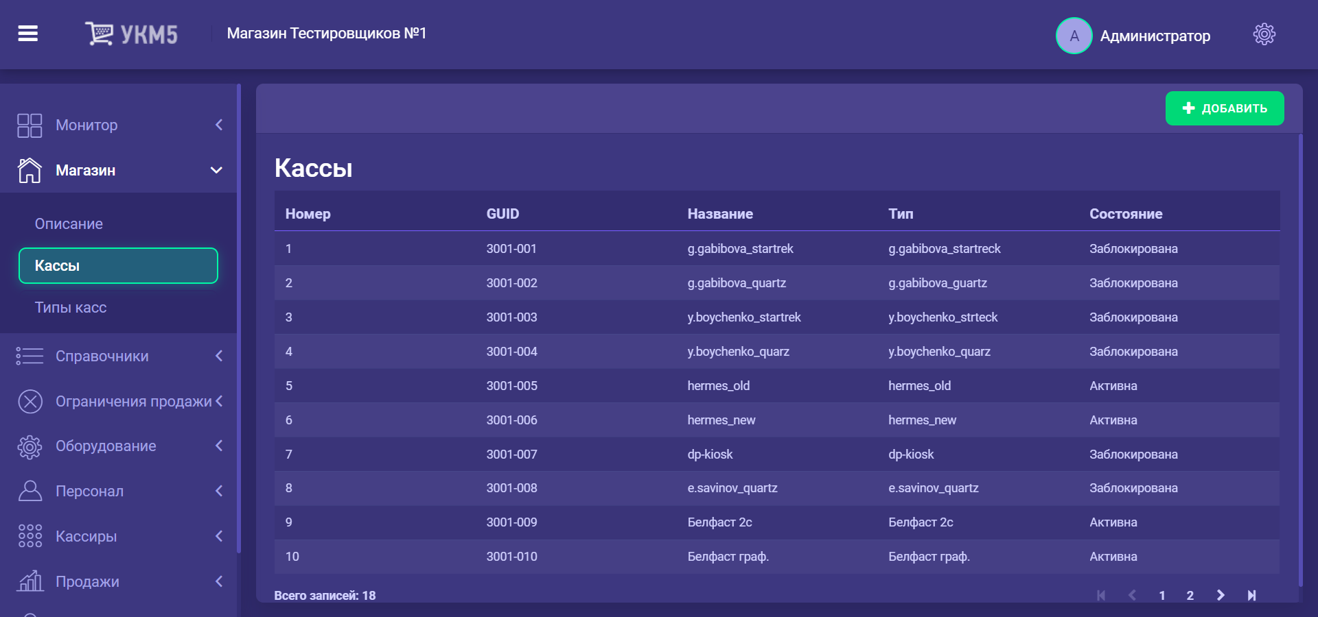Sort by the Номер column header

pyautogui.click(x=308, y=214)
